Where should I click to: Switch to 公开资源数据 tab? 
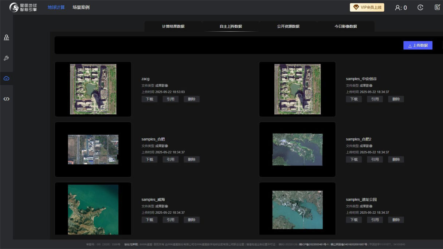288,27
